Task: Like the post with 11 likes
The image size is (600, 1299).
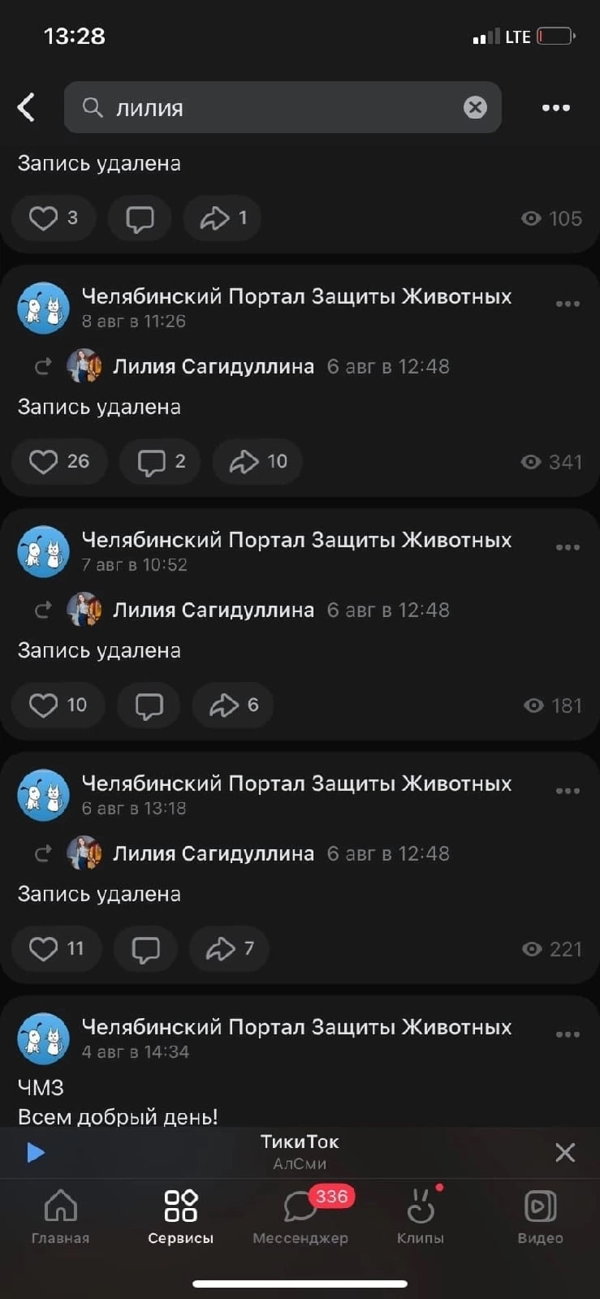Action: (x=56, y=948)
